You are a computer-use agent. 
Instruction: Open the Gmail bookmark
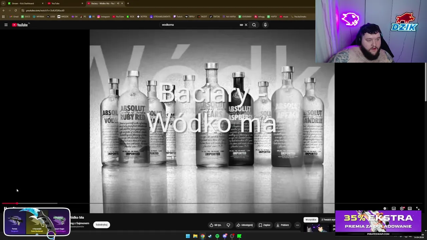click(x=14, y=16)
